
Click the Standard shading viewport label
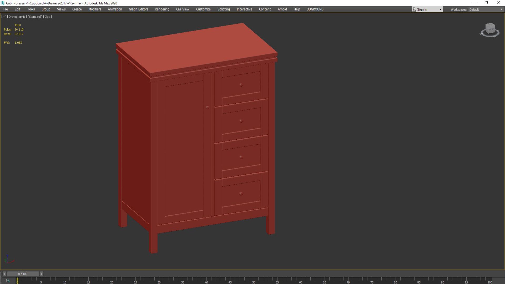point(35,17)
